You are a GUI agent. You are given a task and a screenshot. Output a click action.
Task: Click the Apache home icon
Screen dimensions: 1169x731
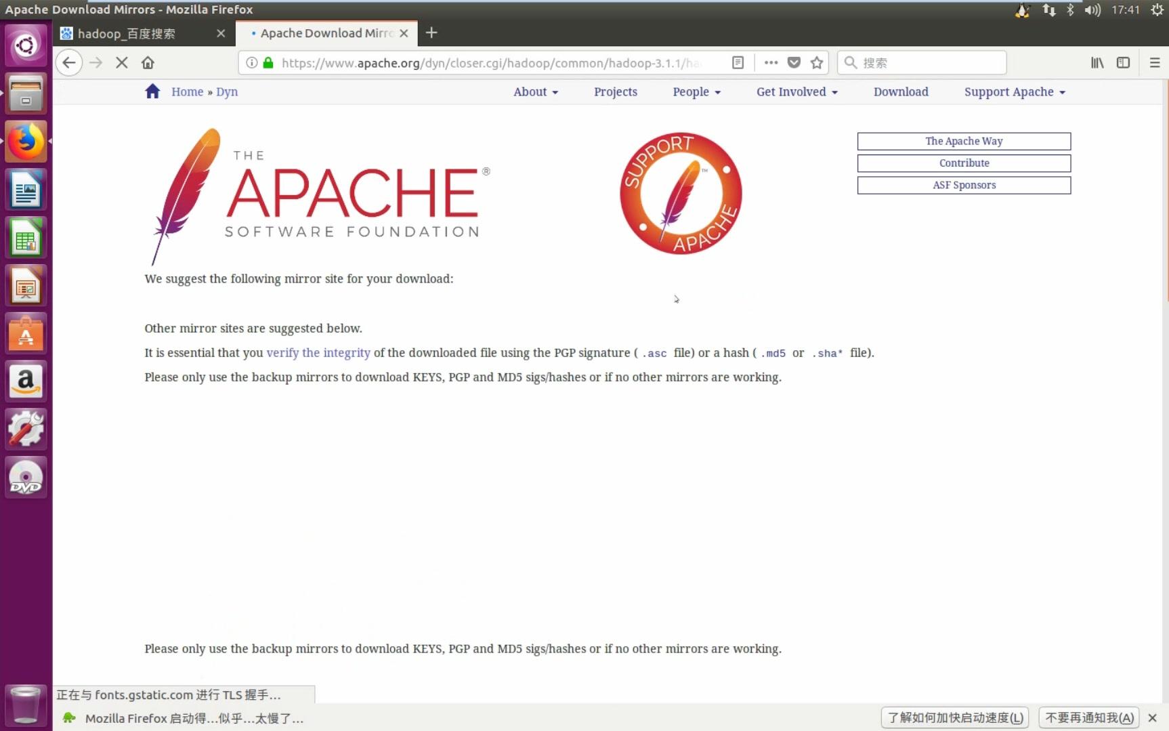pos(152,91)
